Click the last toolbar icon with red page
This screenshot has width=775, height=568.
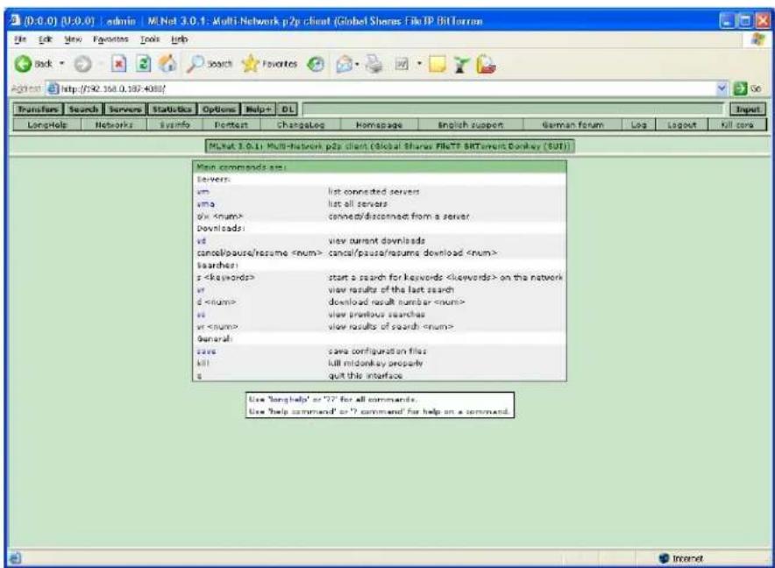486,64
